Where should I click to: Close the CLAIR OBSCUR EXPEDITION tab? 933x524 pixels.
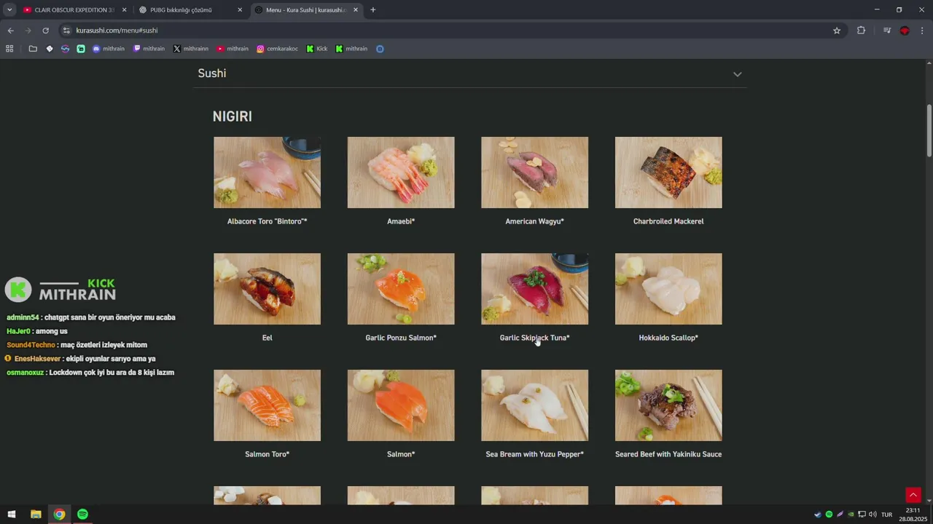tap(125, 10)
